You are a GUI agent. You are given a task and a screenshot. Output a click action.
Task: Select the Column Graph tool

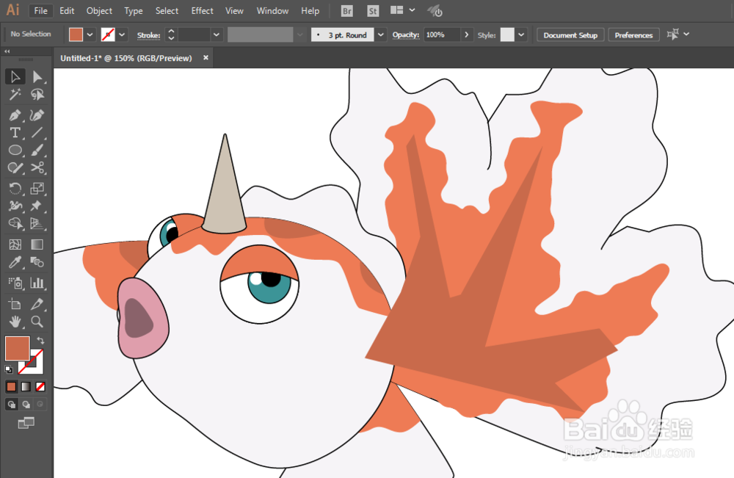(37, 283)
